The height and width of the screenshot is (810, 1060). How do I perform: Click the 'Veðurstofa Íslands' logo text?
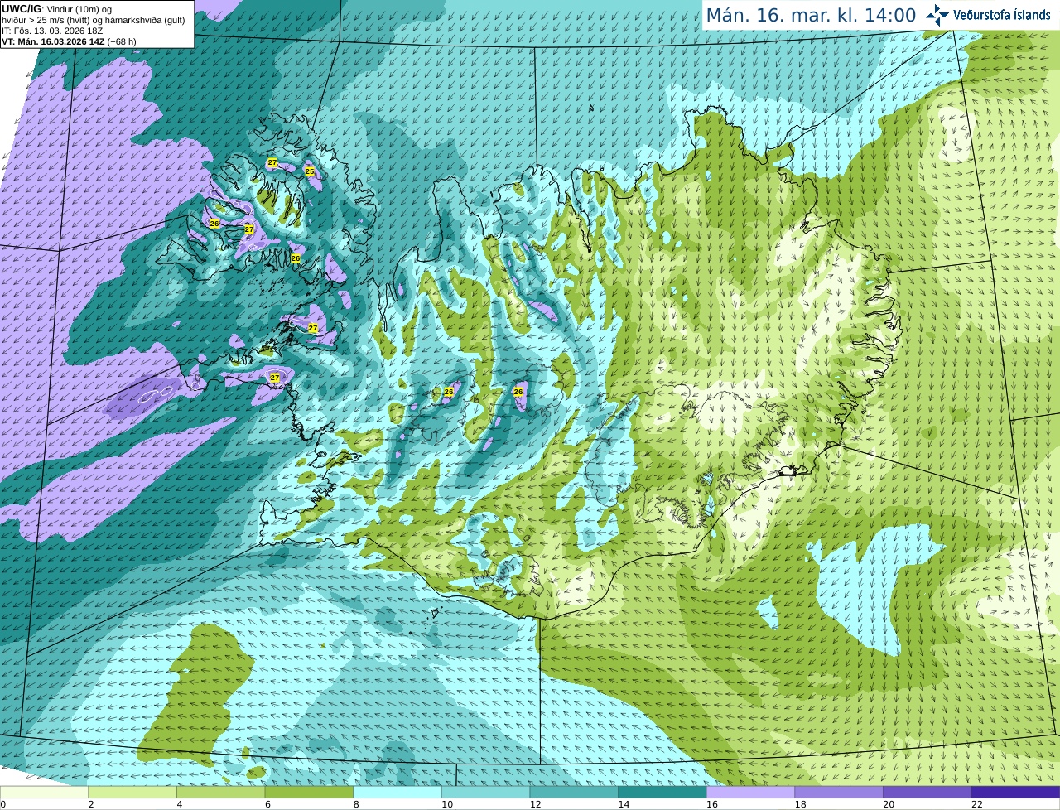(x=1001, y=15)
